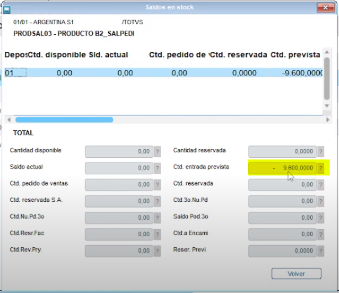Click grid's scroll up arrow

tap(327, 52)
